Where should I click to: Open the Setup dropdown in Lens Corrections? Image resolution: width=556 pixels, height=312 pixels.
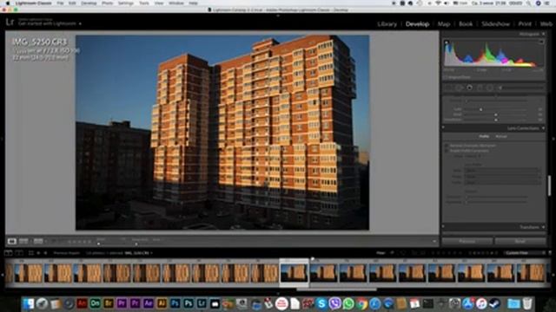click(473, 156)
